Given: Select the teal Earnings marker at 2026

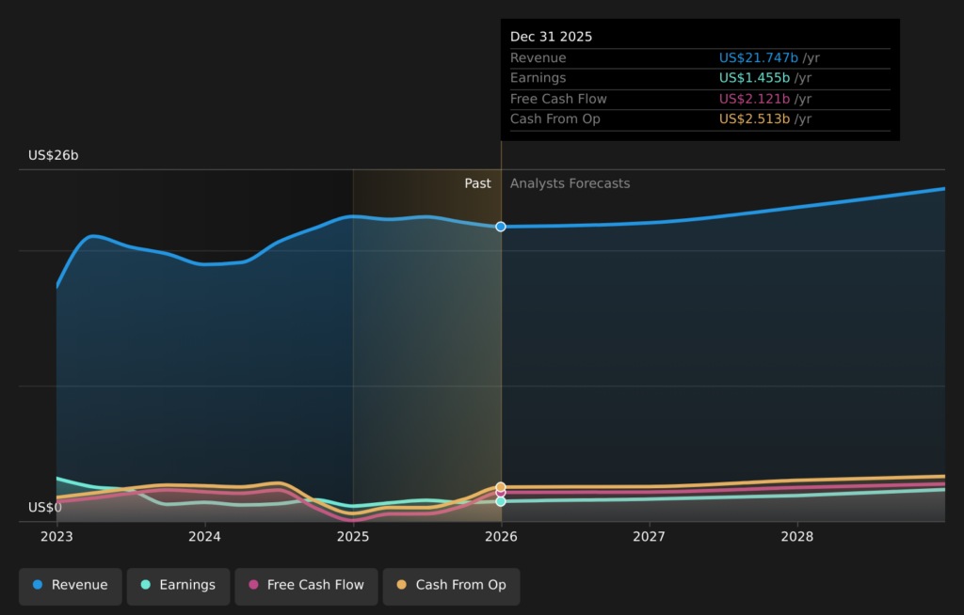Looking at the screenshot, I should tap(501, 501).
